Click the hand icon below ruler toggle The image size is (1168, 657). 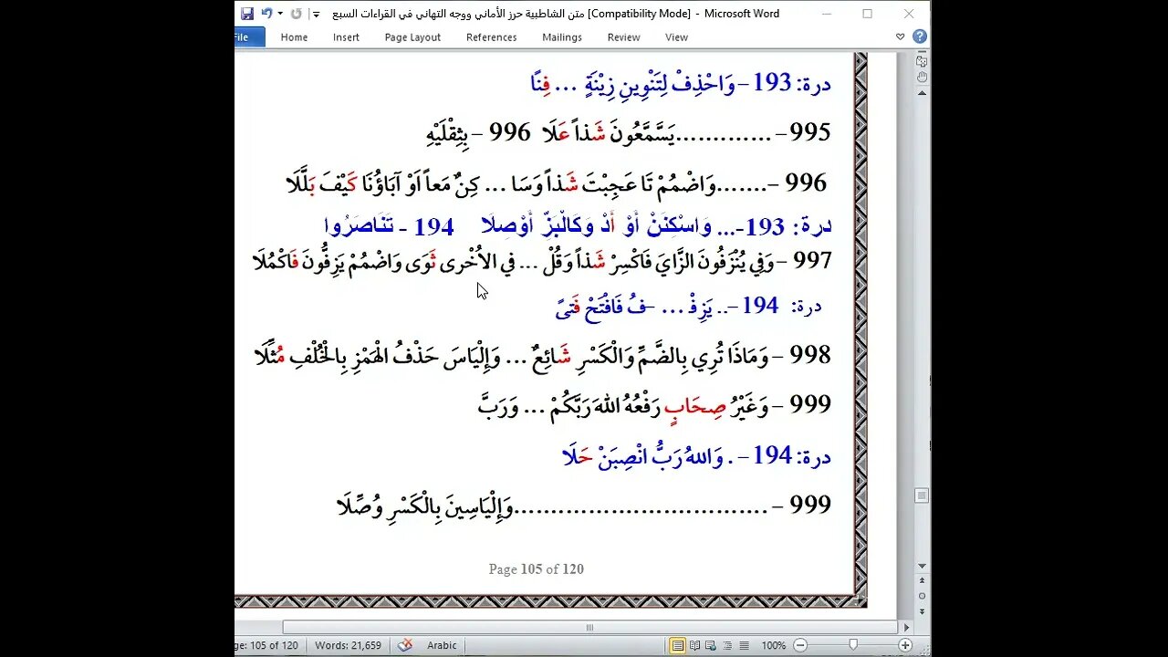(x=922, y=77)
